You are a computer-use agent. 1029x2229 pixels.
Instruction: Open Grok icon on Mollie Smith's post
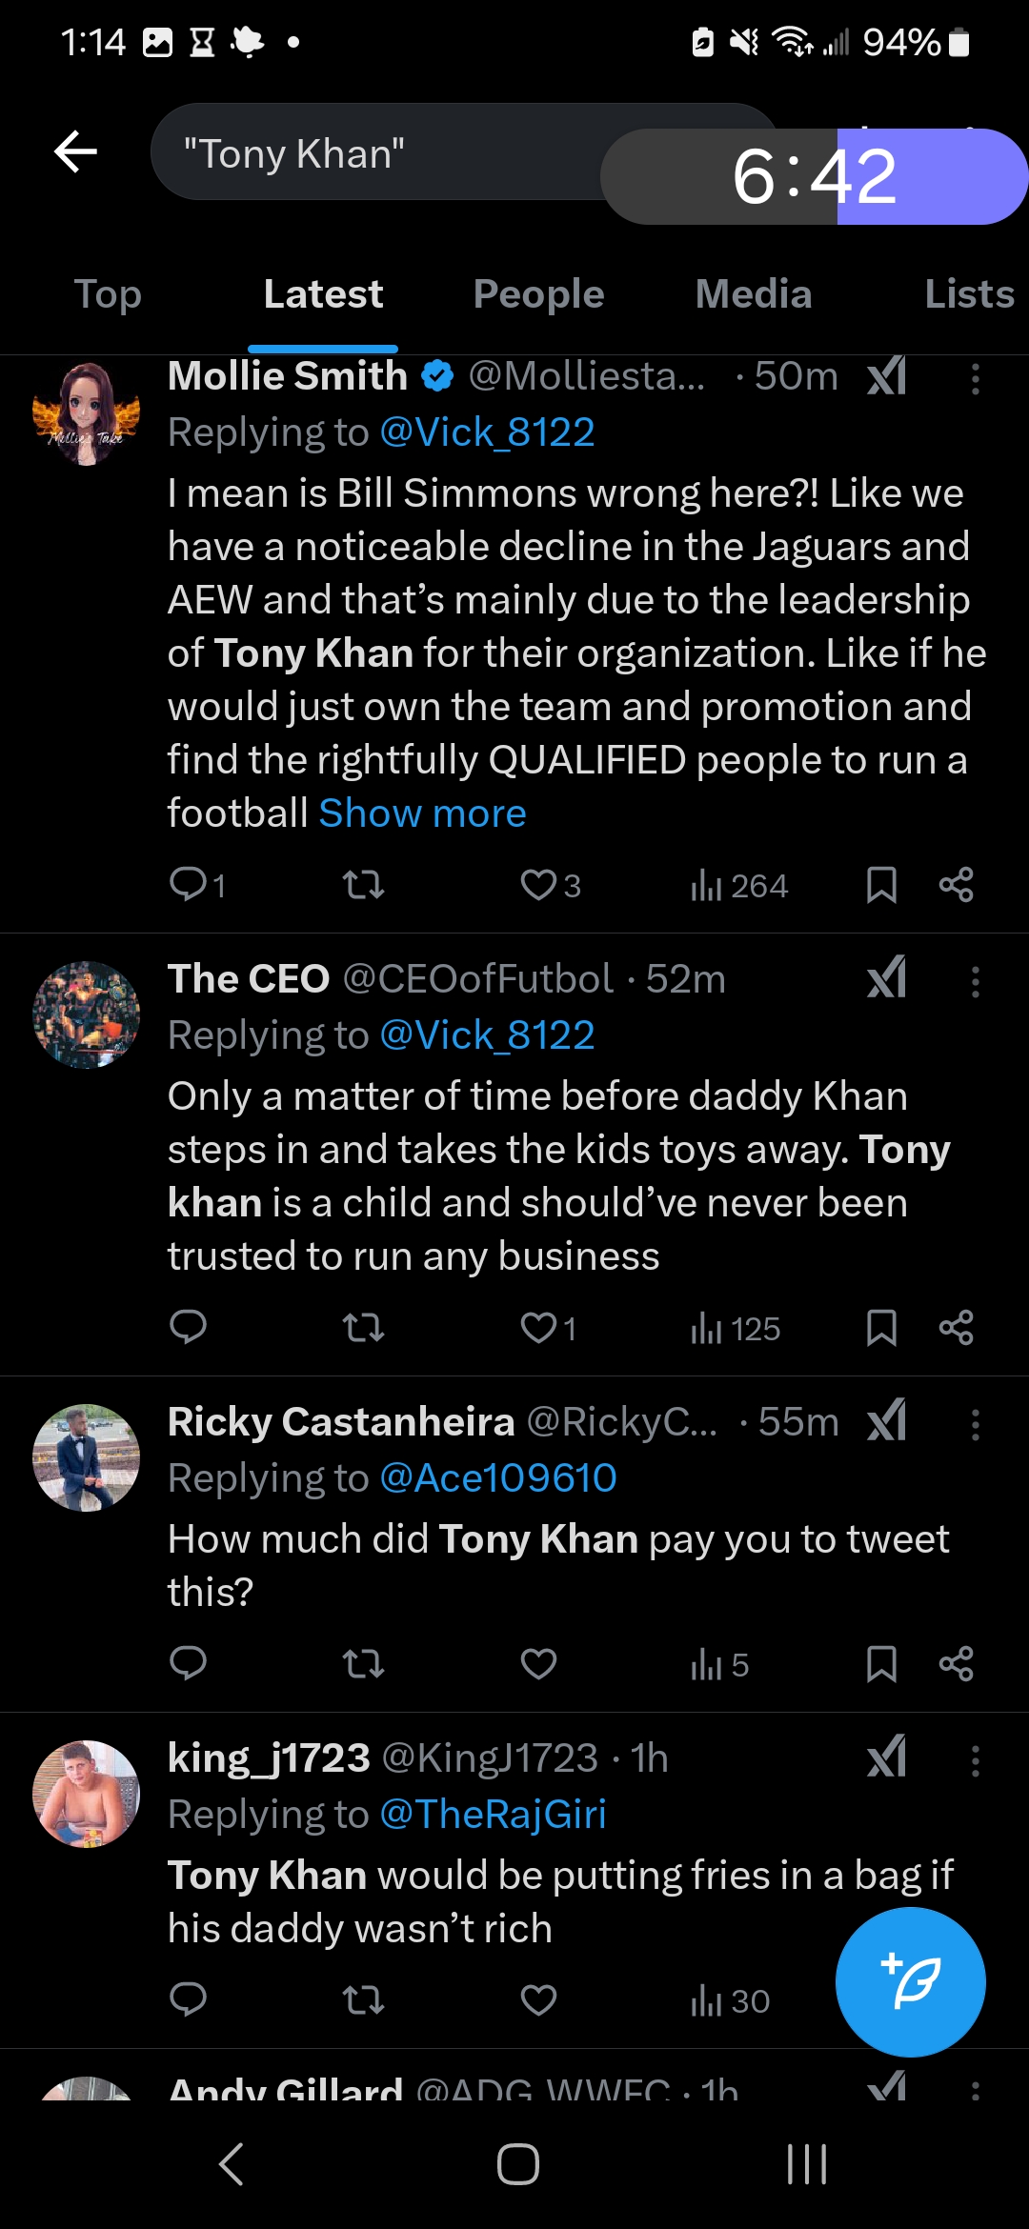886,377
